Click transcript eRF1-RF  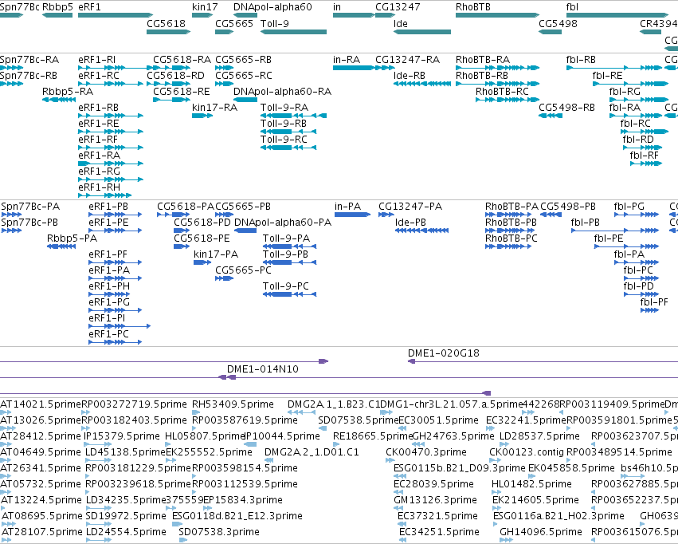coord(111,148)
